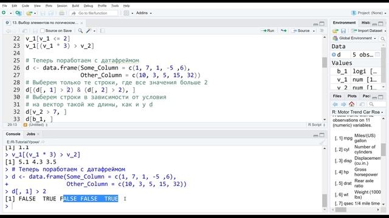389x218 pixels.
Task: Open the workspace panes dropdown arrow
Action: (x=133, y=13)
